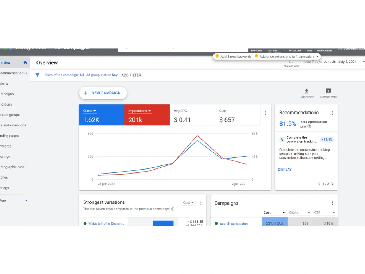Click lightbulb icon for Add price extensions

tap(256, 56)
